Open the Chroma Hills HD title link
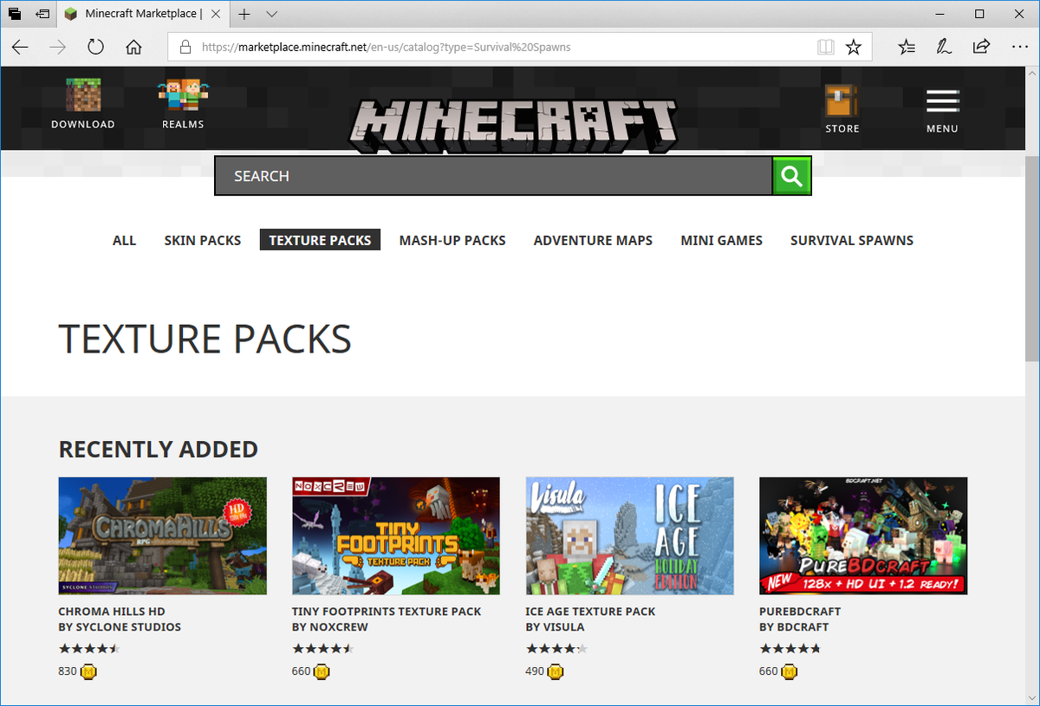Screen dimensions: 1040x706 [112, 612]
